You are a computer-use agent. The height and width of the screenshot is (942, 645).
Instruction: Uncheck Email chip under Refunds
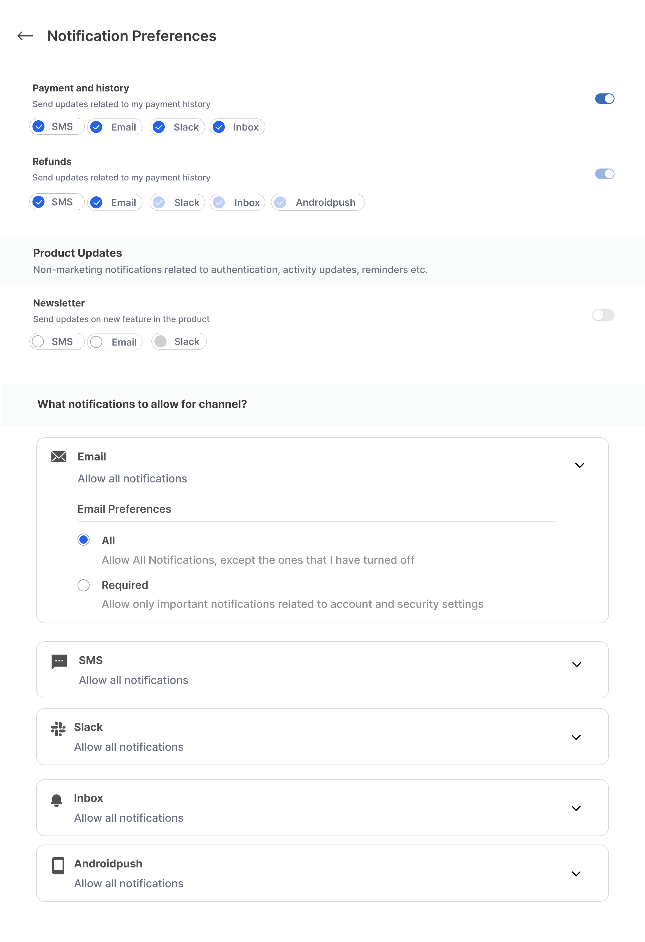(x=96, y=202)
